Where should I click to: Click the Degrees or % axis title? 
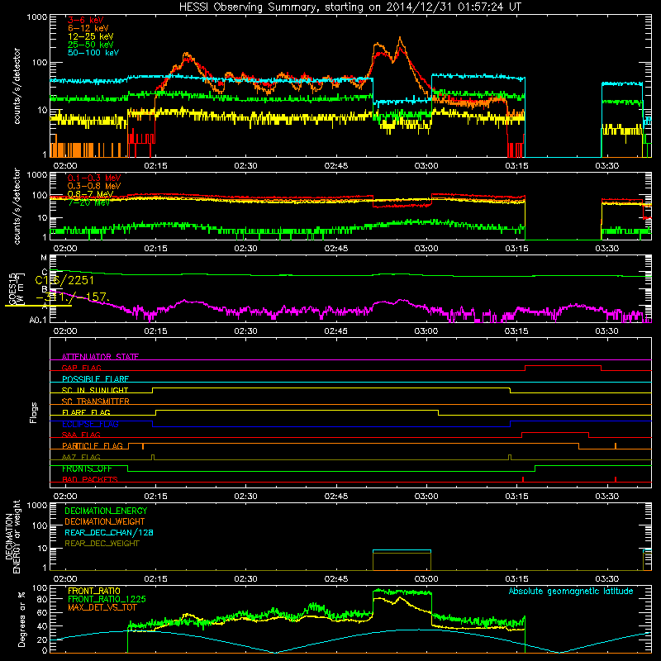click(x=21, y=619)
